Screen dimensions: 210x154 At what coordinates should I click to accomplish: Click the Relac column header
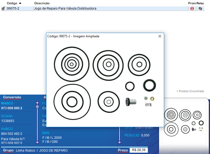click(200, 3)
